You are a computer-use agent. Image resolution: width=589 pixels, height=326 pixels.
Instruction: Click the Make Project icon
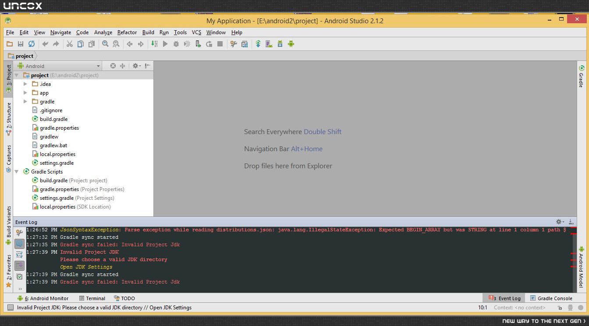coord(154,44)
